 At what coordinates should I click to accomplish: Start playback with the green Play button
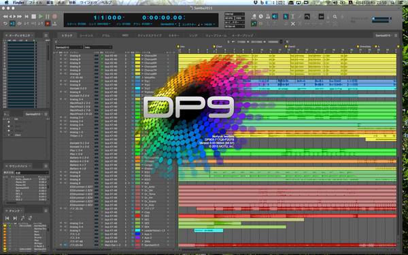coord(41,16)
